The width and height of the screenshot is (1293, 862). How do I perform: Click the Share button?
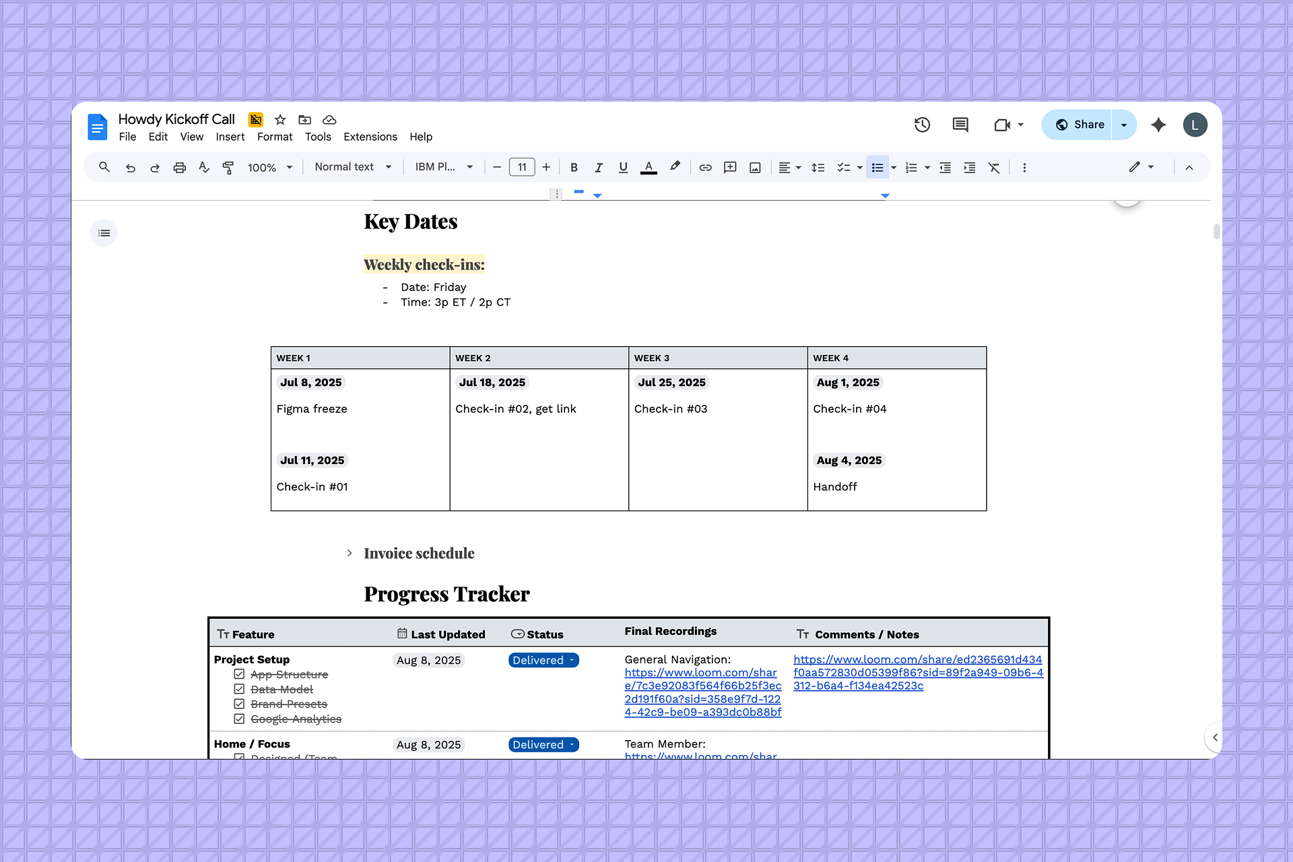[x=1079, y=125]
